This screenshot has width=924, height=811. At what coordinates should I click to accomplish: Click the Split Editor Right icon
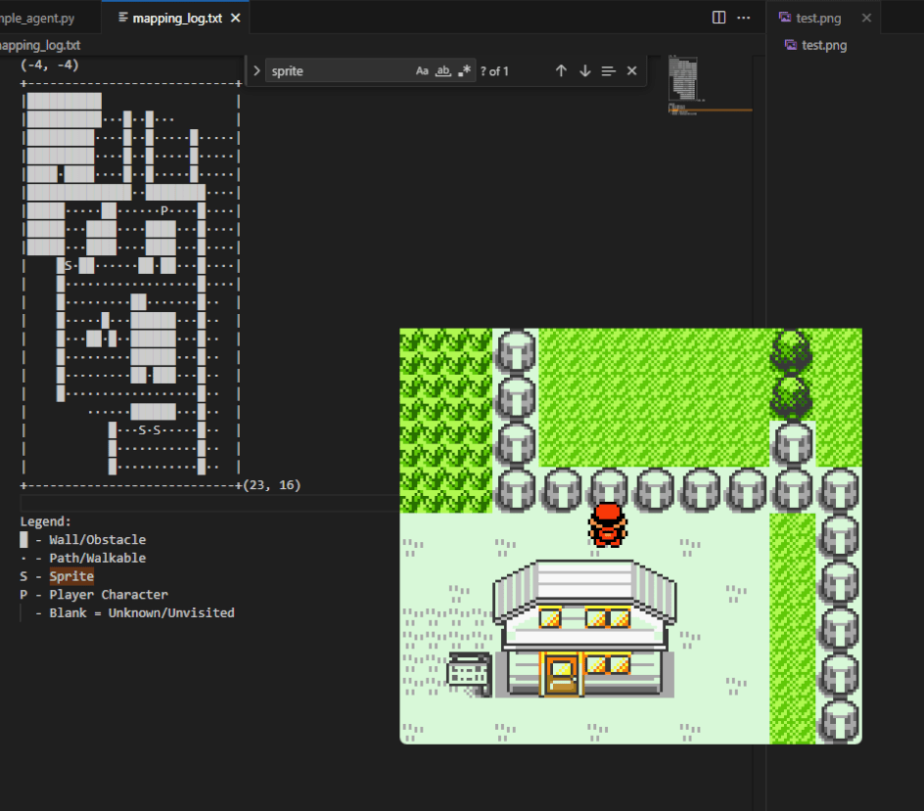[x=718, y=18]
